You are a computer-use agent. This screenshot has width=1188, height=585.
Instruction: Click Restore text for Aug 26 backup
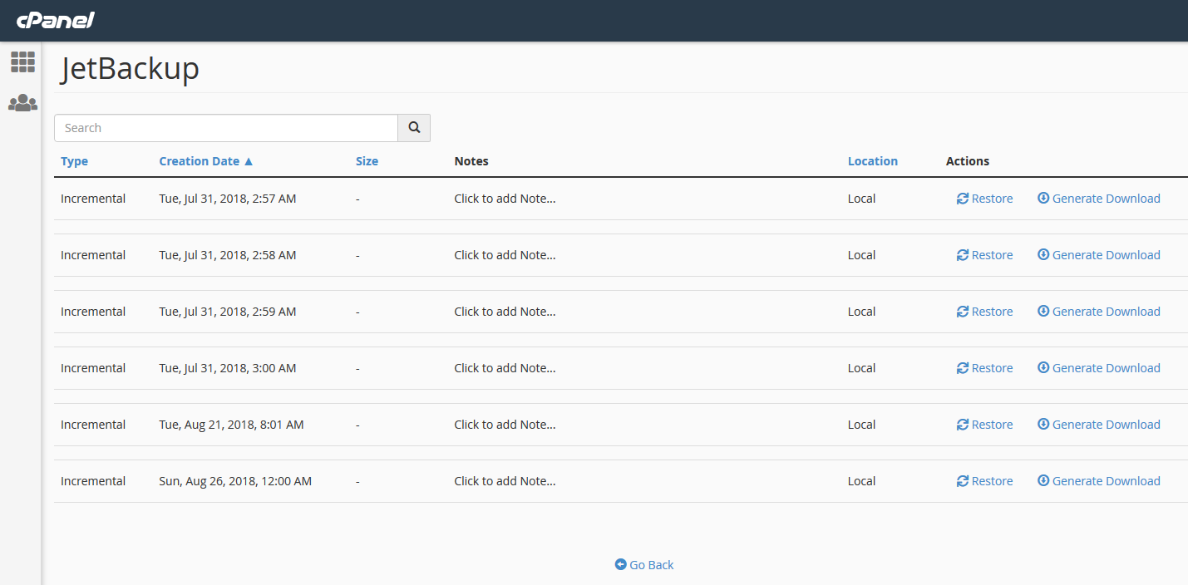[993, 481]
